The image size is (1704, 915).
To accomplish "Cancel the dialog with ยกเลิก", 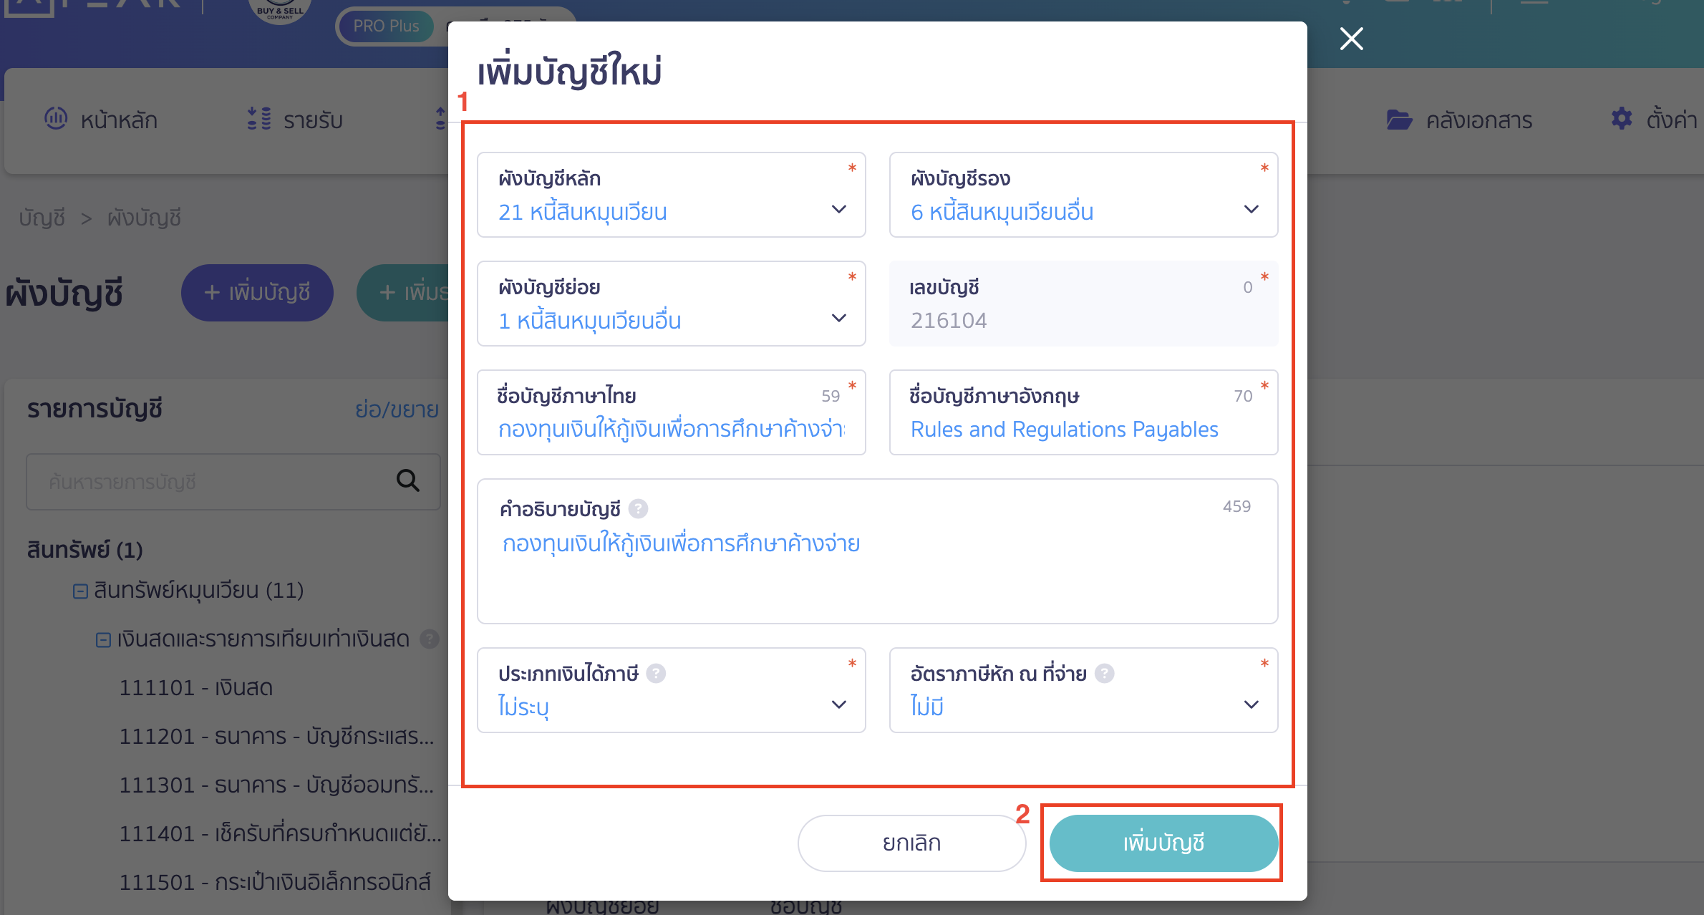I will [911, 843].
